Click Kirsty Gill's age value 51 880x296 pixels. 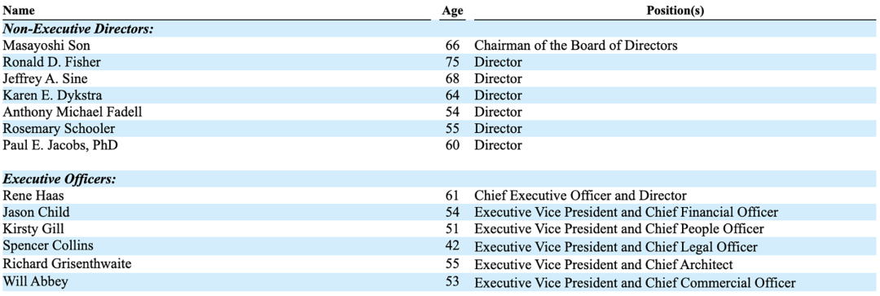(x=453, y=229)
